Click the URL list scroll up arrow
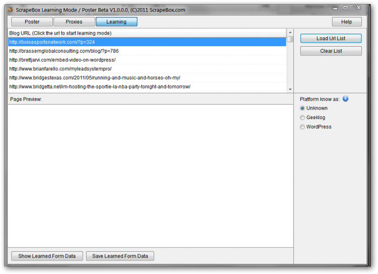Viewport: 378px width, 274px height. coord(290,32)
